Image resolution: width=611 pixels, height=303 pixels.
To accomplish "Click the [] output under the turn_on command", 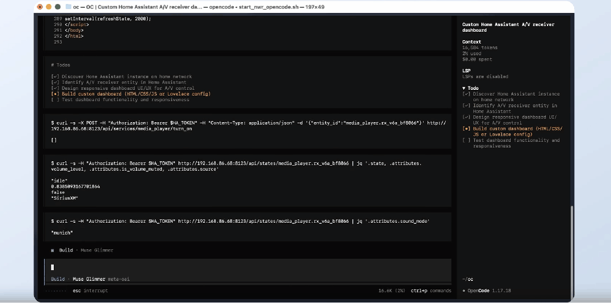I will (54, 140).
